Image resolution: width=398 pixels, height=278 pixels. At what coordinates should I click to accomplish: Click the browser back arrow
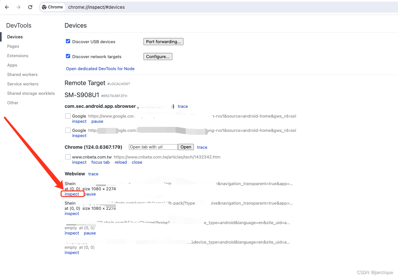click(7, 7)
